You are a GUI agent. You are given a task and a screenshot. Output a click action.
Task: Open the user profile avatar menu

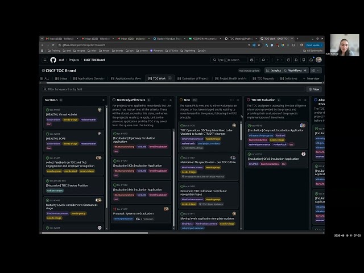click(x=318, y=60)
